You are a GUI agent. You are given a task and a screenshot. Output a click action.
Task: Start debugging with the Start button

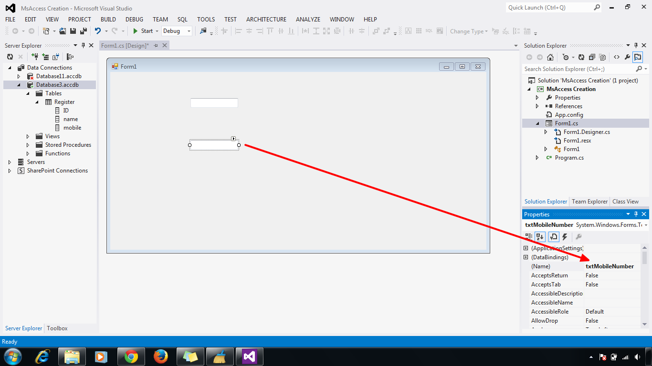coord(145,30)
